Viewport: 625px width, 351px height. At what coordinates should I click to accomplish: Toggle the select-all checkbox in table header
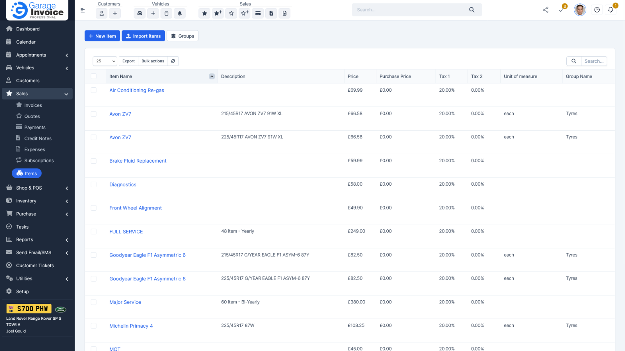click(x=94, y=76)
